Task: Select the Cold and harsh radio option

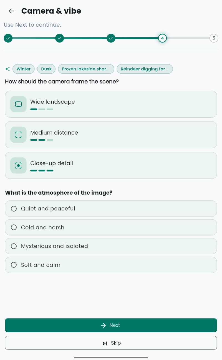Action: coord(111,227)
